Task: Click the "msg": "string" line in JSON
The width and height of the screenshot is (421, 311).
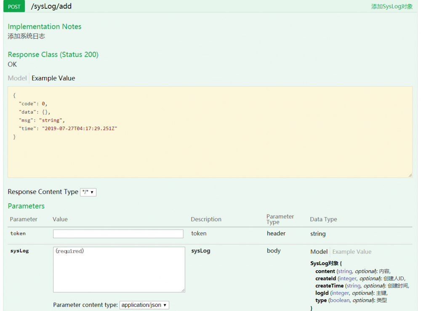Action: coord(42,120)
